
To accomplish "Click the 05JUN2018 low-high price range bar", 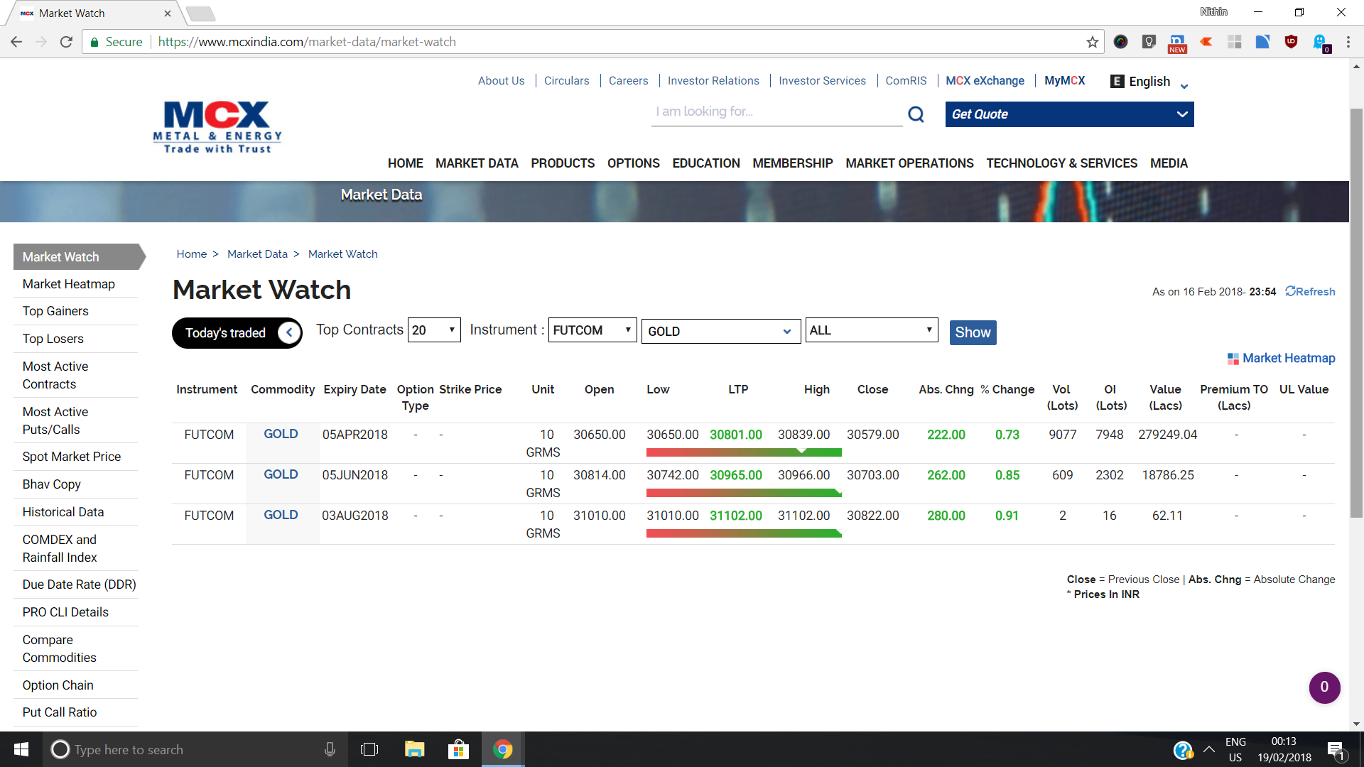I will point(744,493).
